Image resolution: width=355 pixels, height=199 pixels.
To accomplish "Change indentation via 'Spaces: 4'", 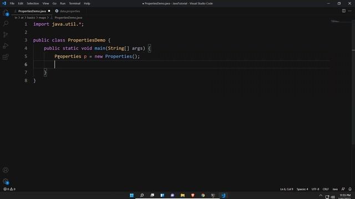I will pyautogui.click(x=302, y=189).
